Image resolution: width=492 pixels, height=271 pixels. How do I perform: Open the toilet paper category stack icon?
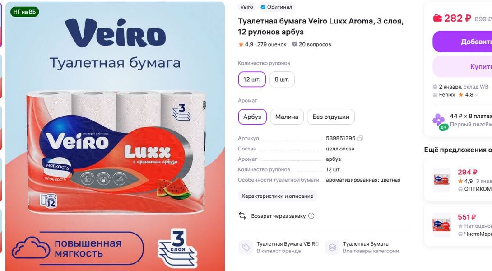(x=332, y=248)
